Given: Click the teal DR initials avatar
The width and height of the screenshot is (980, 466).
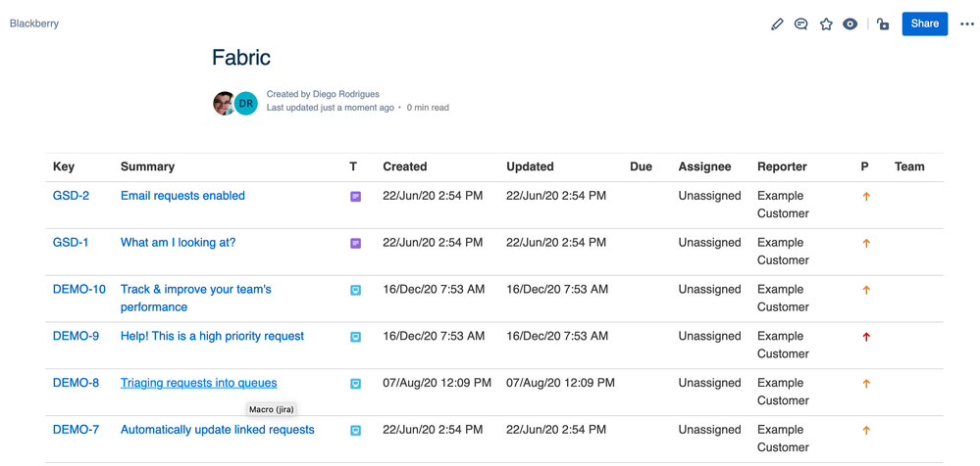Looking at the screenshot, I should (246, 104).
